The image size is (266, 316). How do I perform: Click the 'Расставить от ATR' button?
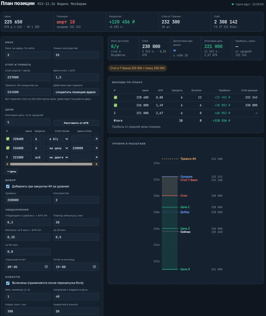tap(76, 123)
